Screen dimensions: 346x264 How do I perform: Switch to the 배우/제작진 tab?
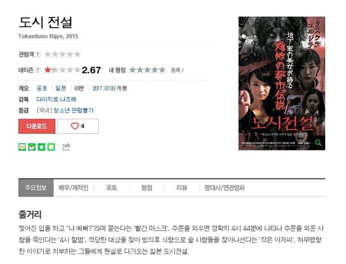(x=73, y=188)
